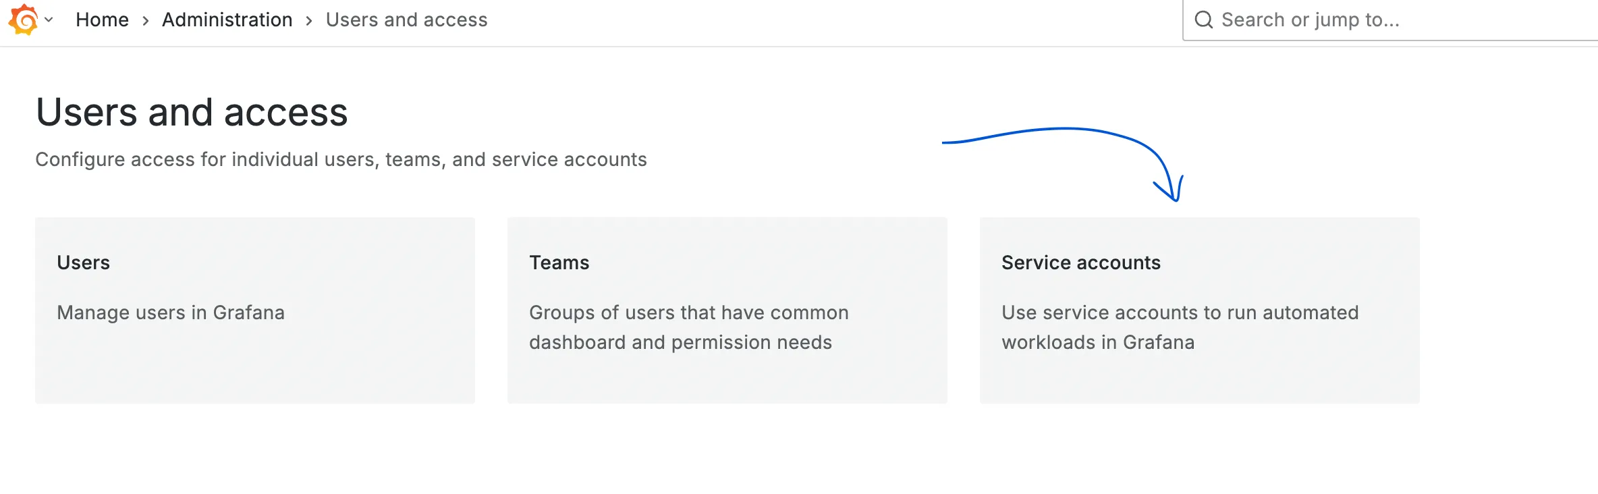Open the Users card
Viewport: 1598px width, 494px height.
[255, 310]
